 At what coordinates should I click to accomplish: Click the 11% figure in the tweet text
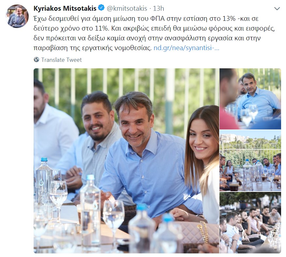click(x=102, y=28)
